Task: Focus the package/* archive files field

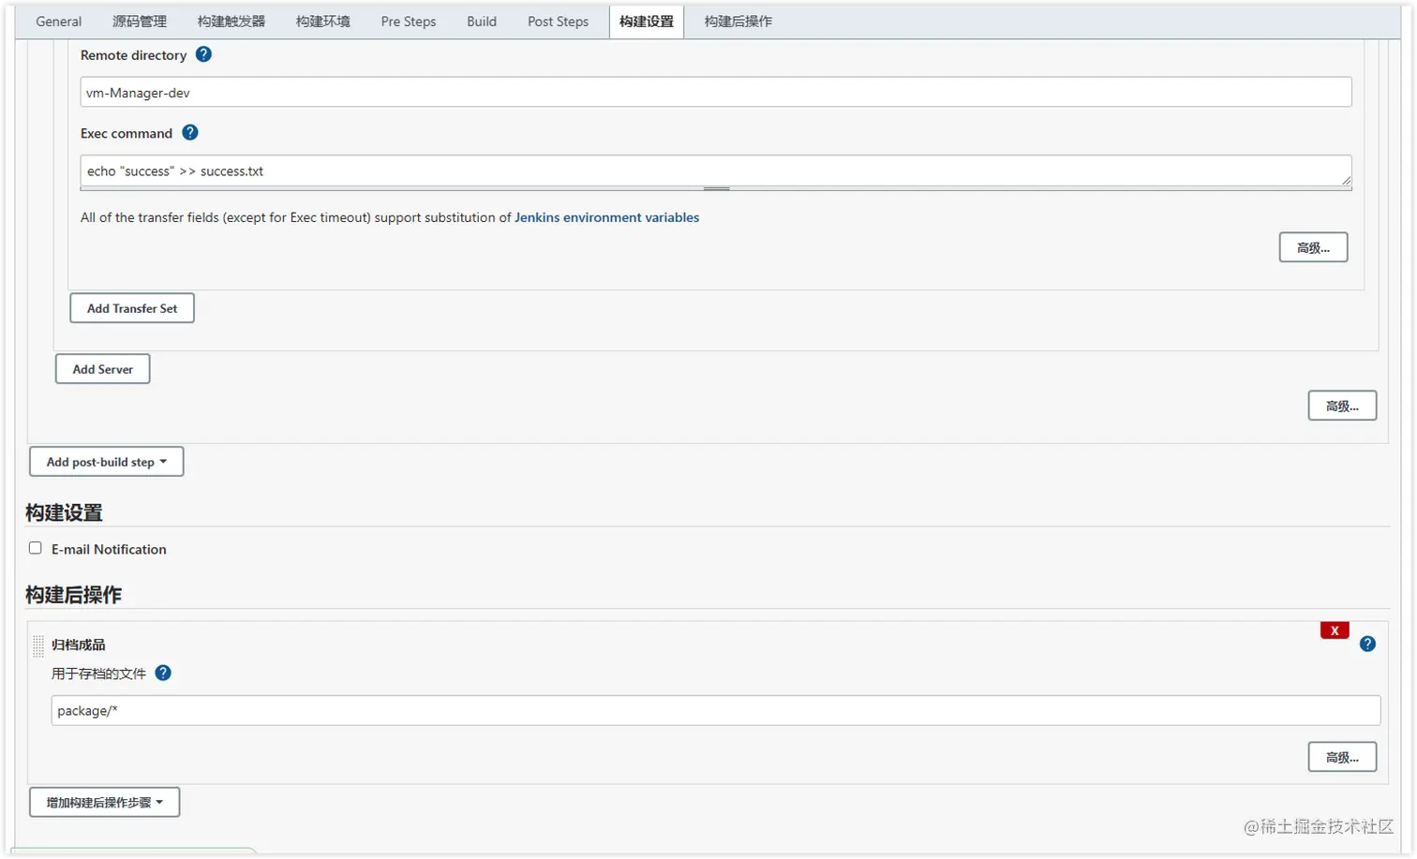Action: click(716, 710)
